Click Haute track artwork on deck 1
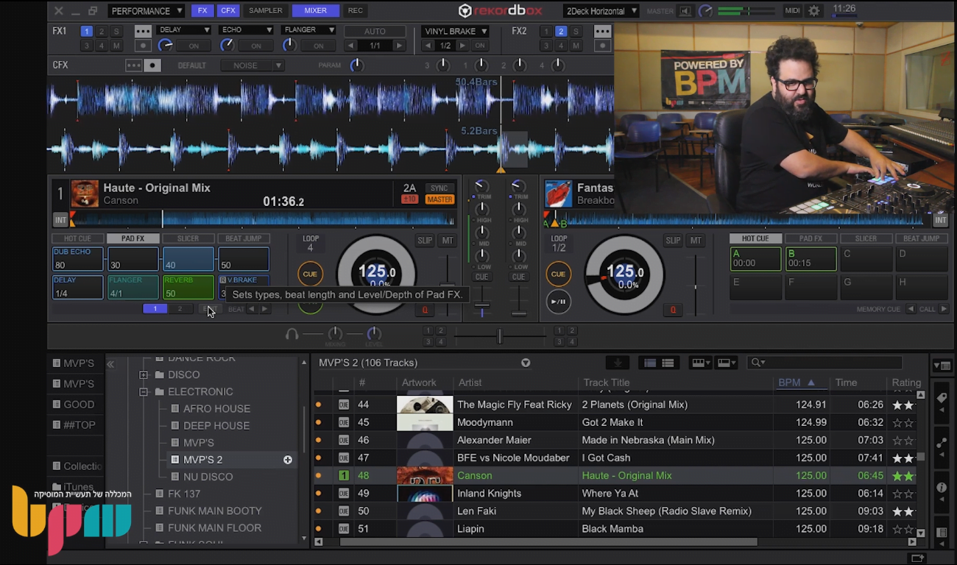This screenshot has height=565, width=957. tap(85, 193)
